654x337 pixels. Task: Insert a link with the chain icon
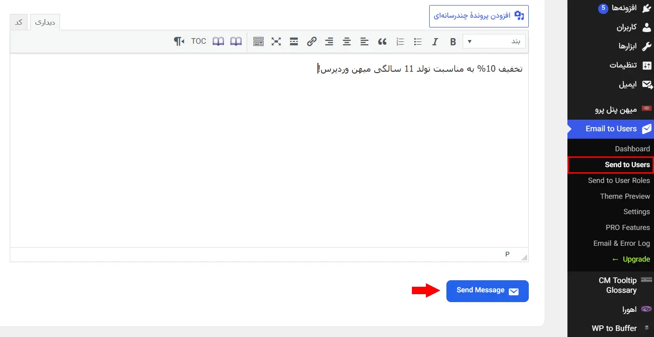311,42
